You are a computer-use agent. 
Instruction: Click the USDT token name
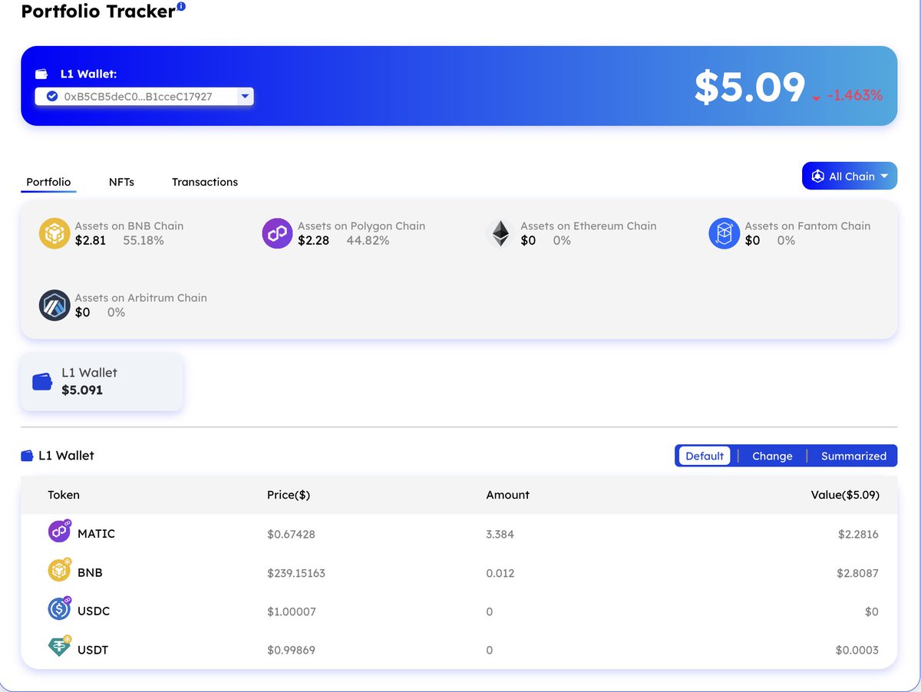point(93,650)
